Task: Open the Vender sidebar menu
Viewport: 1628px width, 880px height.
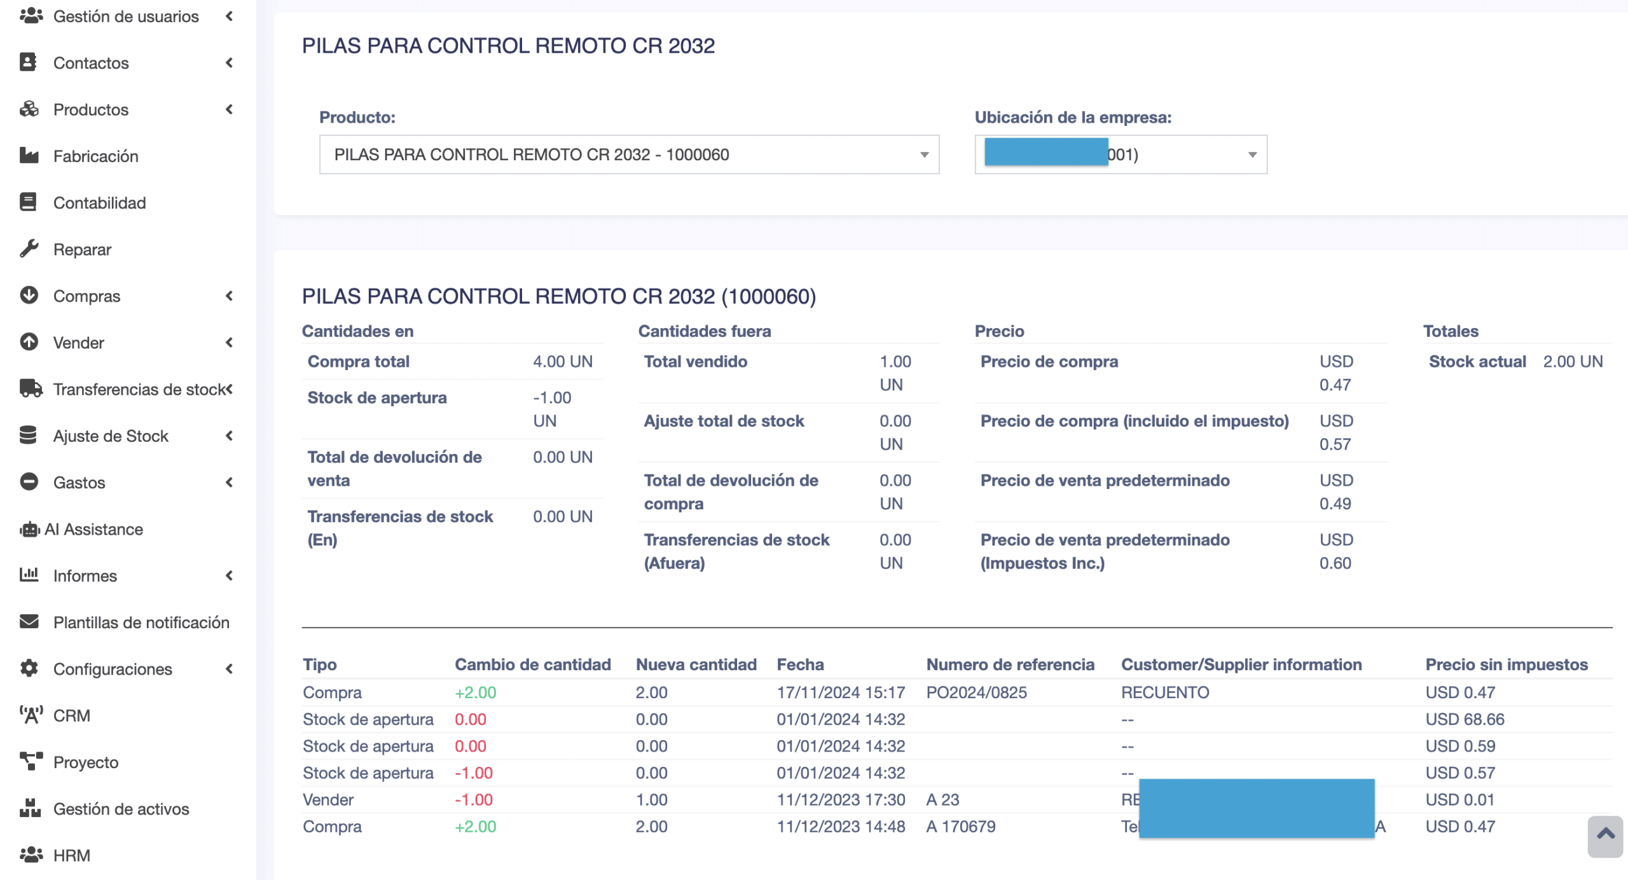Action: (x=79, y=343)
